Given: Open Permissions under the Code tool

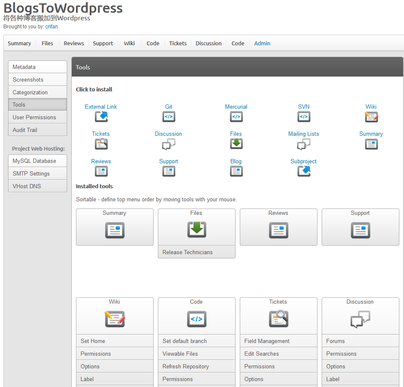Looking at the screenshot, I should click(x=197, y=379).
